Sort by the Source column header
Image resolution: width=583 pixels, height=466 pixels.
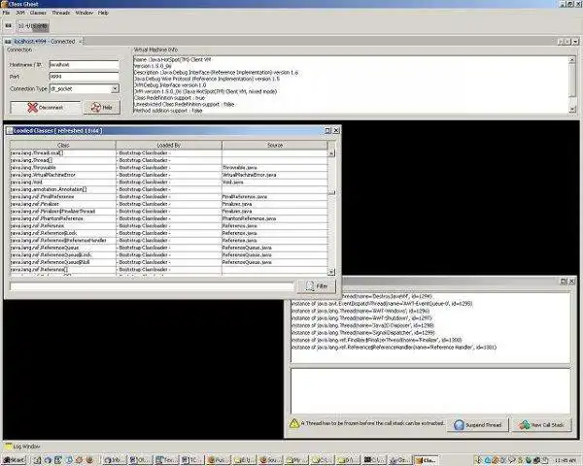(275, 145)
